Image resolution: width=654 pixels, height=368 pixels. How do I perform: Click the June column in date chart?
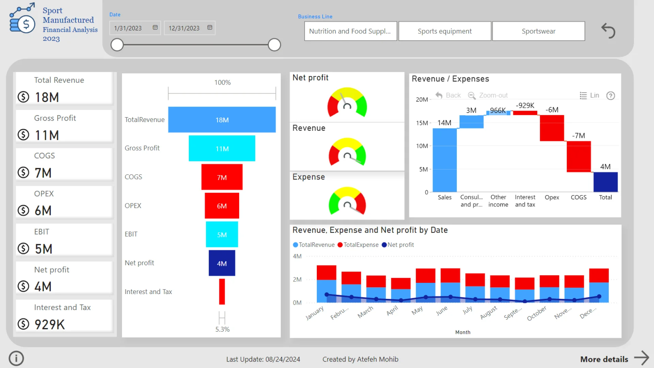coord(450,286)
